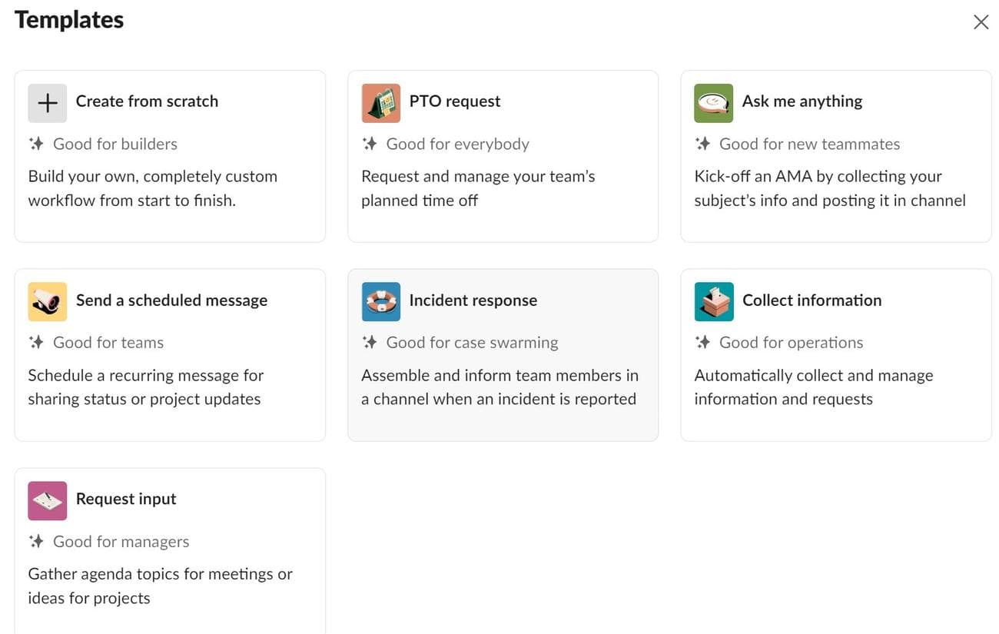The image size is (999, 634).
Task: Click the Ask me anything megaphone icon
Action: point(713,102)
